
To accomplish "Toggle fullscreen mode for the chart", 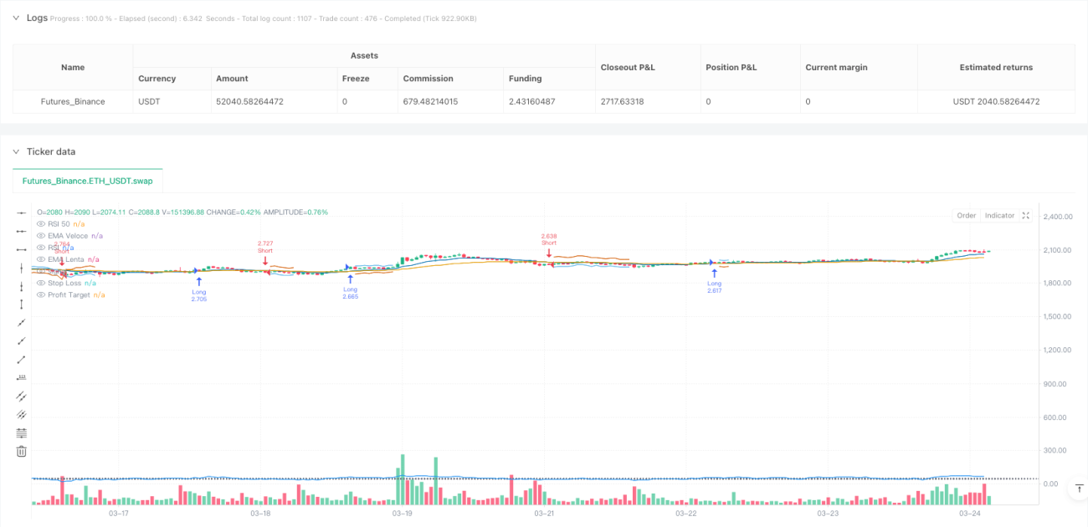I will click(x=1026, y=215).
